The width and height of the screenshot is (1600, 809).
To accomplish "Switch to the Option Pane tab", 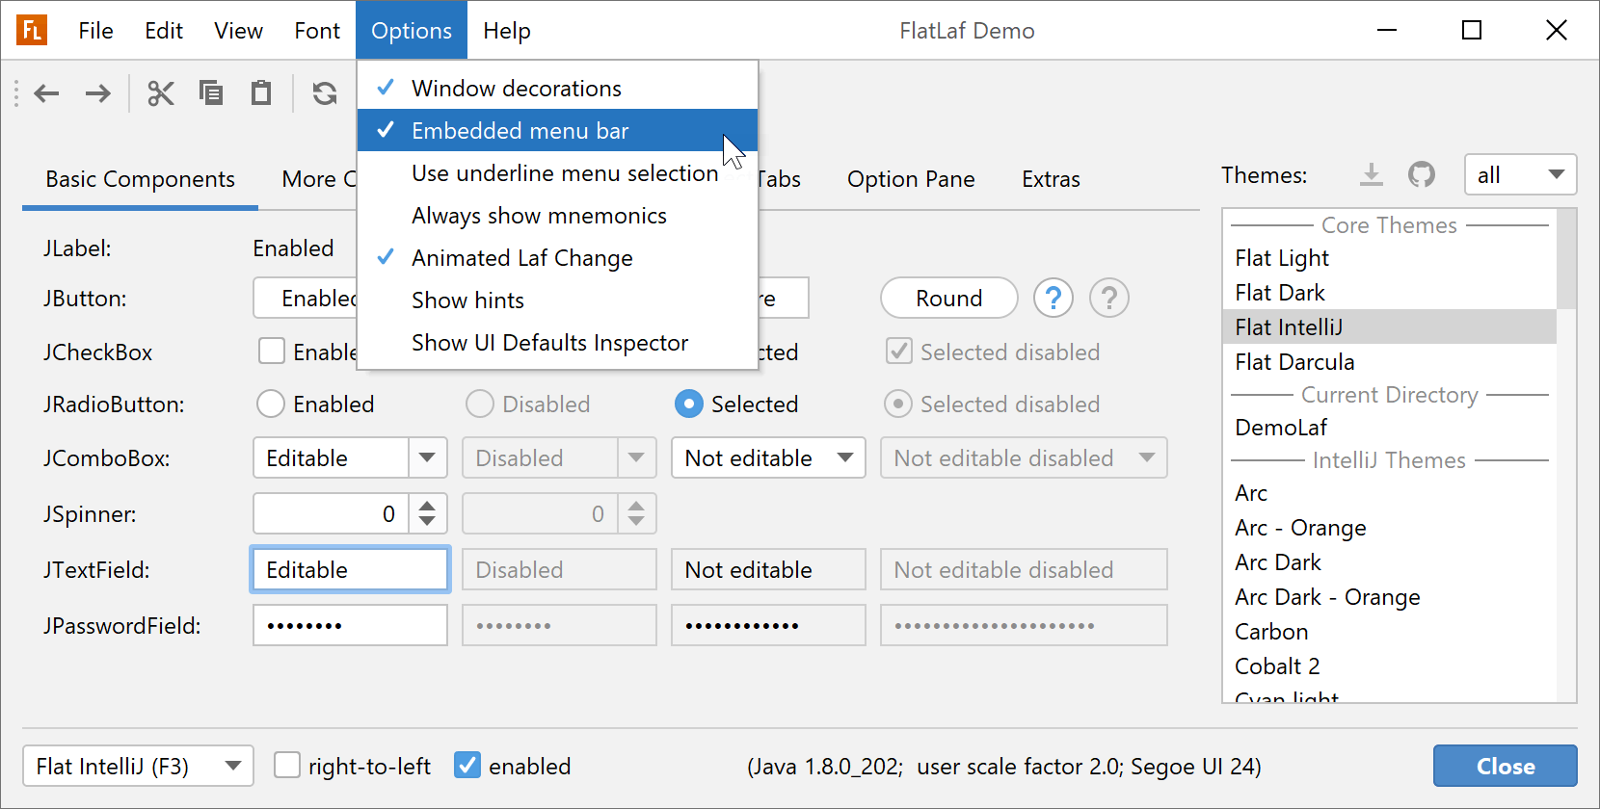I will pyautogui.click(x=911, y=179).
